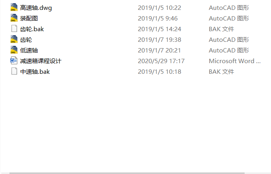Click the blank icon of 中速轴.bak

[14, 71]
